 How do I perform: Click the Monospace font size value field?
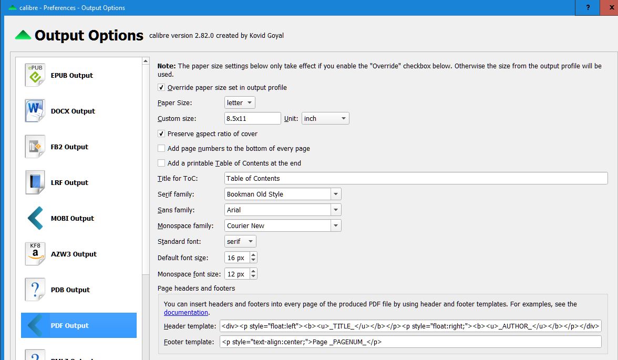[x=238, y=274]
